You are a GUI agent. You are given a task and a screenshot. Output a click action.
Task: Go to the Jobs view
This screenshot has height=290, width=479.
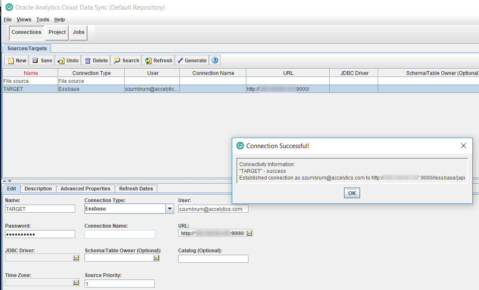[78, 32]
